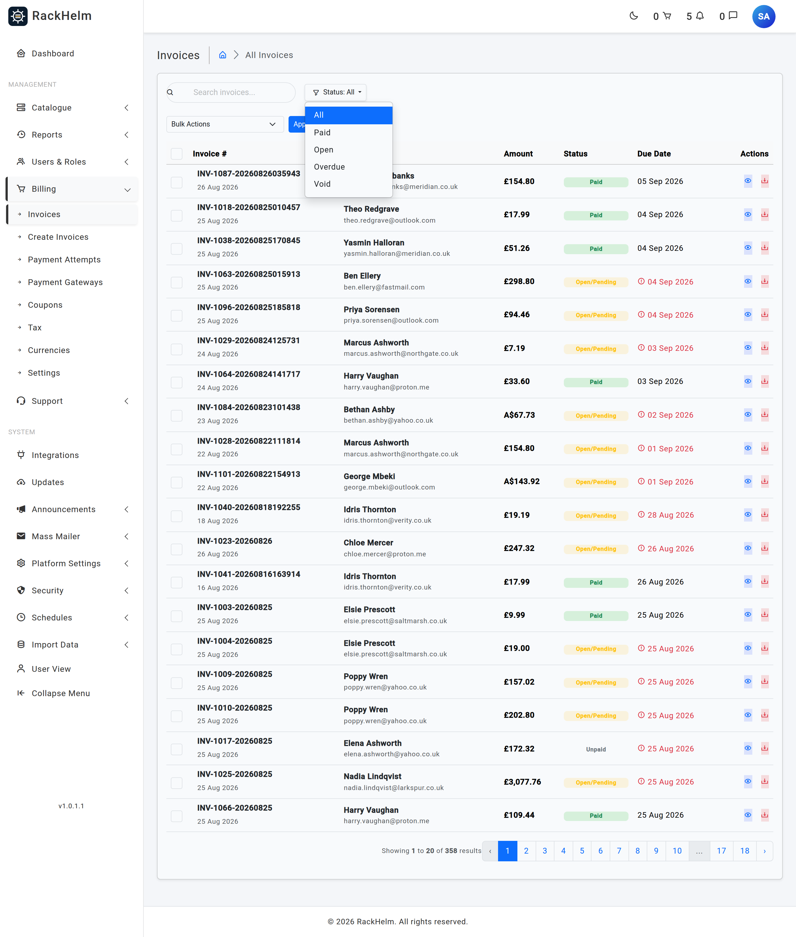Click next page arrow in pagination

(x=764, y=851)
